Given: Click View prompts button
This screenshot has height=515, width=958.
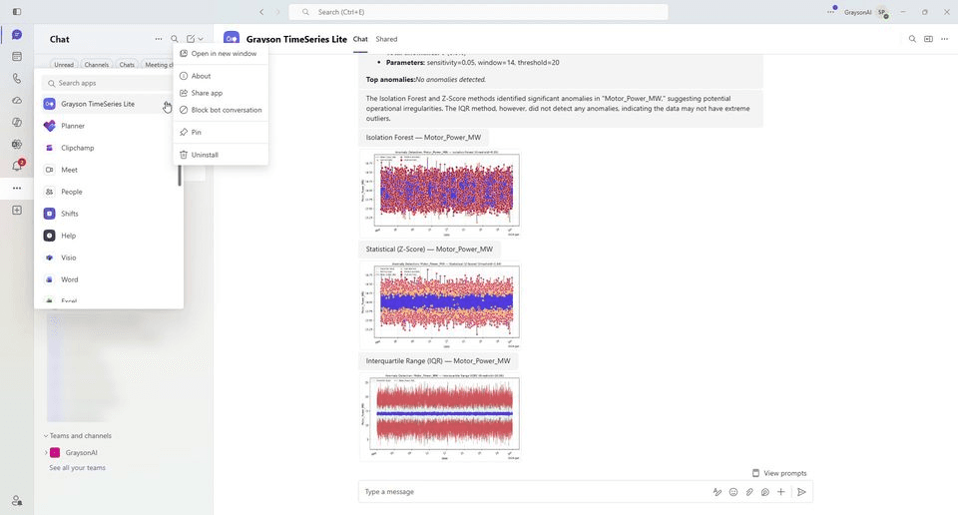Looking at the screenshot, I should pos(779,473).
